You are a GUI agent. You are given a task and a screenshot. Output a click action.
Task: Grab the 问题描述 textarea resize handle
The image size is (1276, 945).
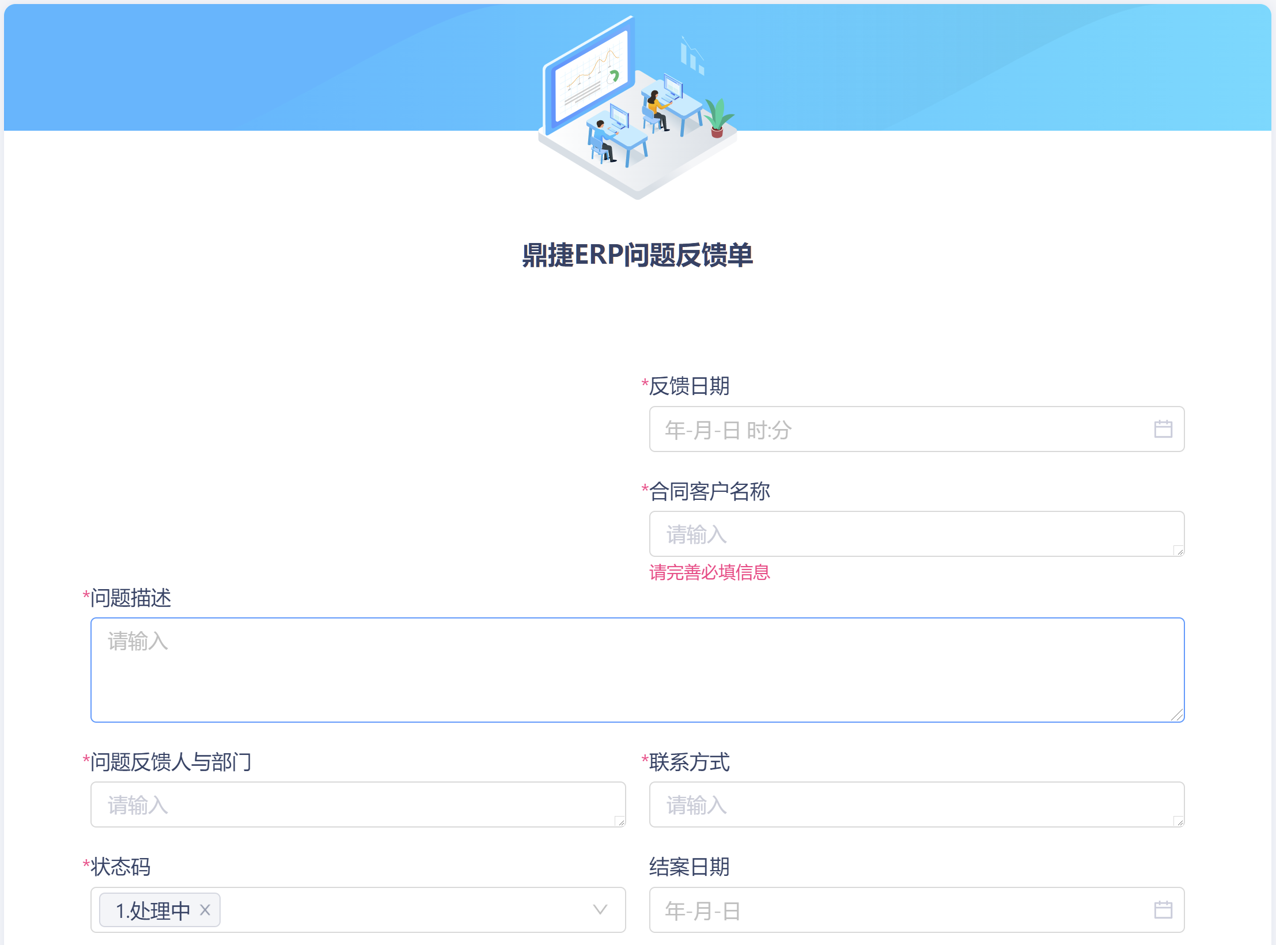tap(1177, 715)
